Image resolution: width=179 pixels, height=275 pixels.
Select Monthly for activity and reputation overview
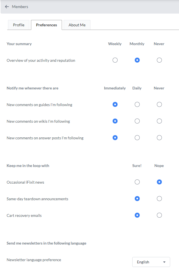pos(137,60)
